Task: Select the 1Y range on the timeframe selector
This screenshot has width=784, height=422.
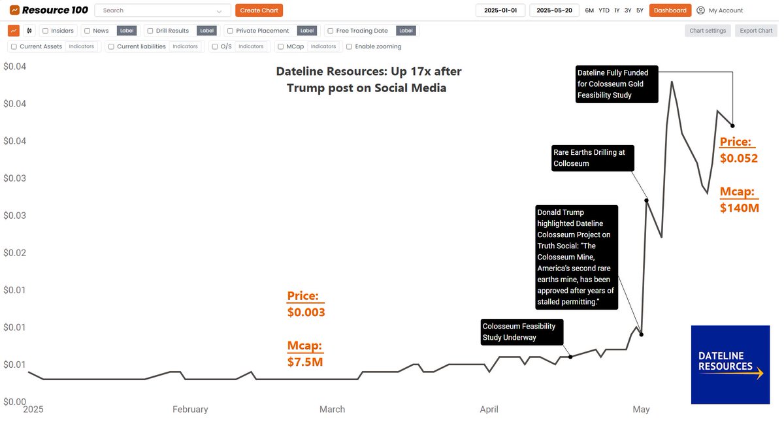Action: coord(617,10)
